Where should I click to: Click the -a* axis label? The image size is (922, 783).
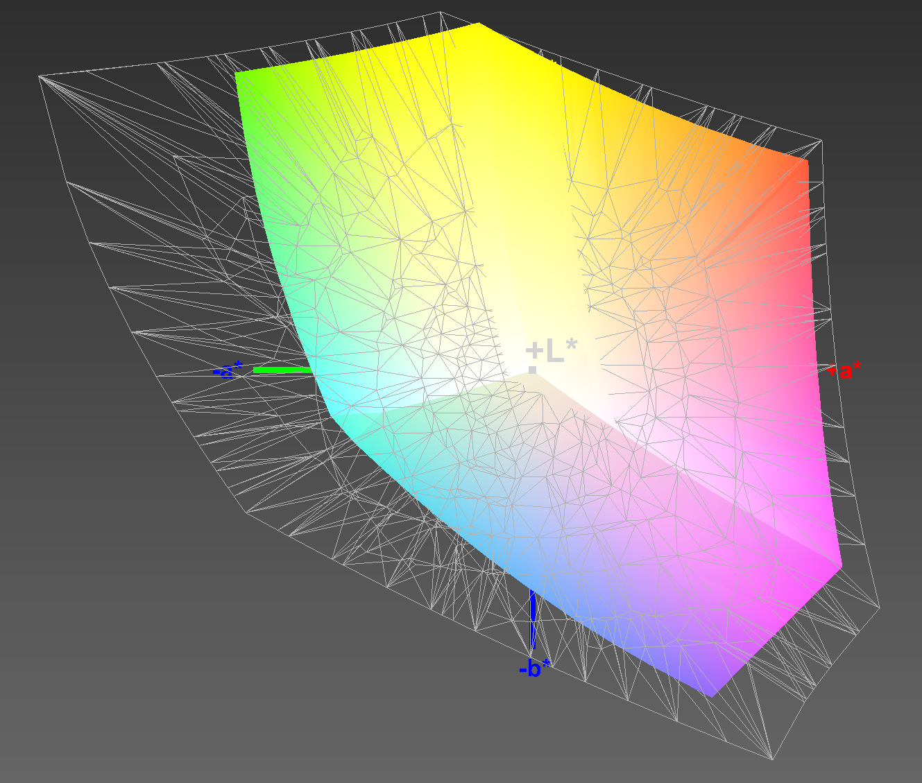tap(228, 370)
